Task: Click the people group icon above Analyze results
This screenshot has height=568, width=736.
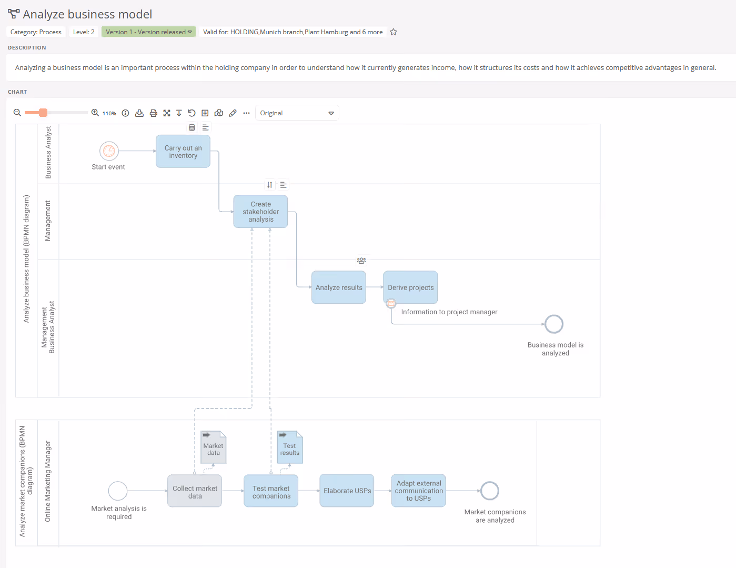Action: tap(361, 260)
